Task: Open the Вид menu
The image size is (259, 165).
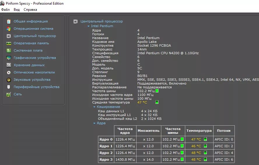Action: pyautogui.click(x=17, y=10)
